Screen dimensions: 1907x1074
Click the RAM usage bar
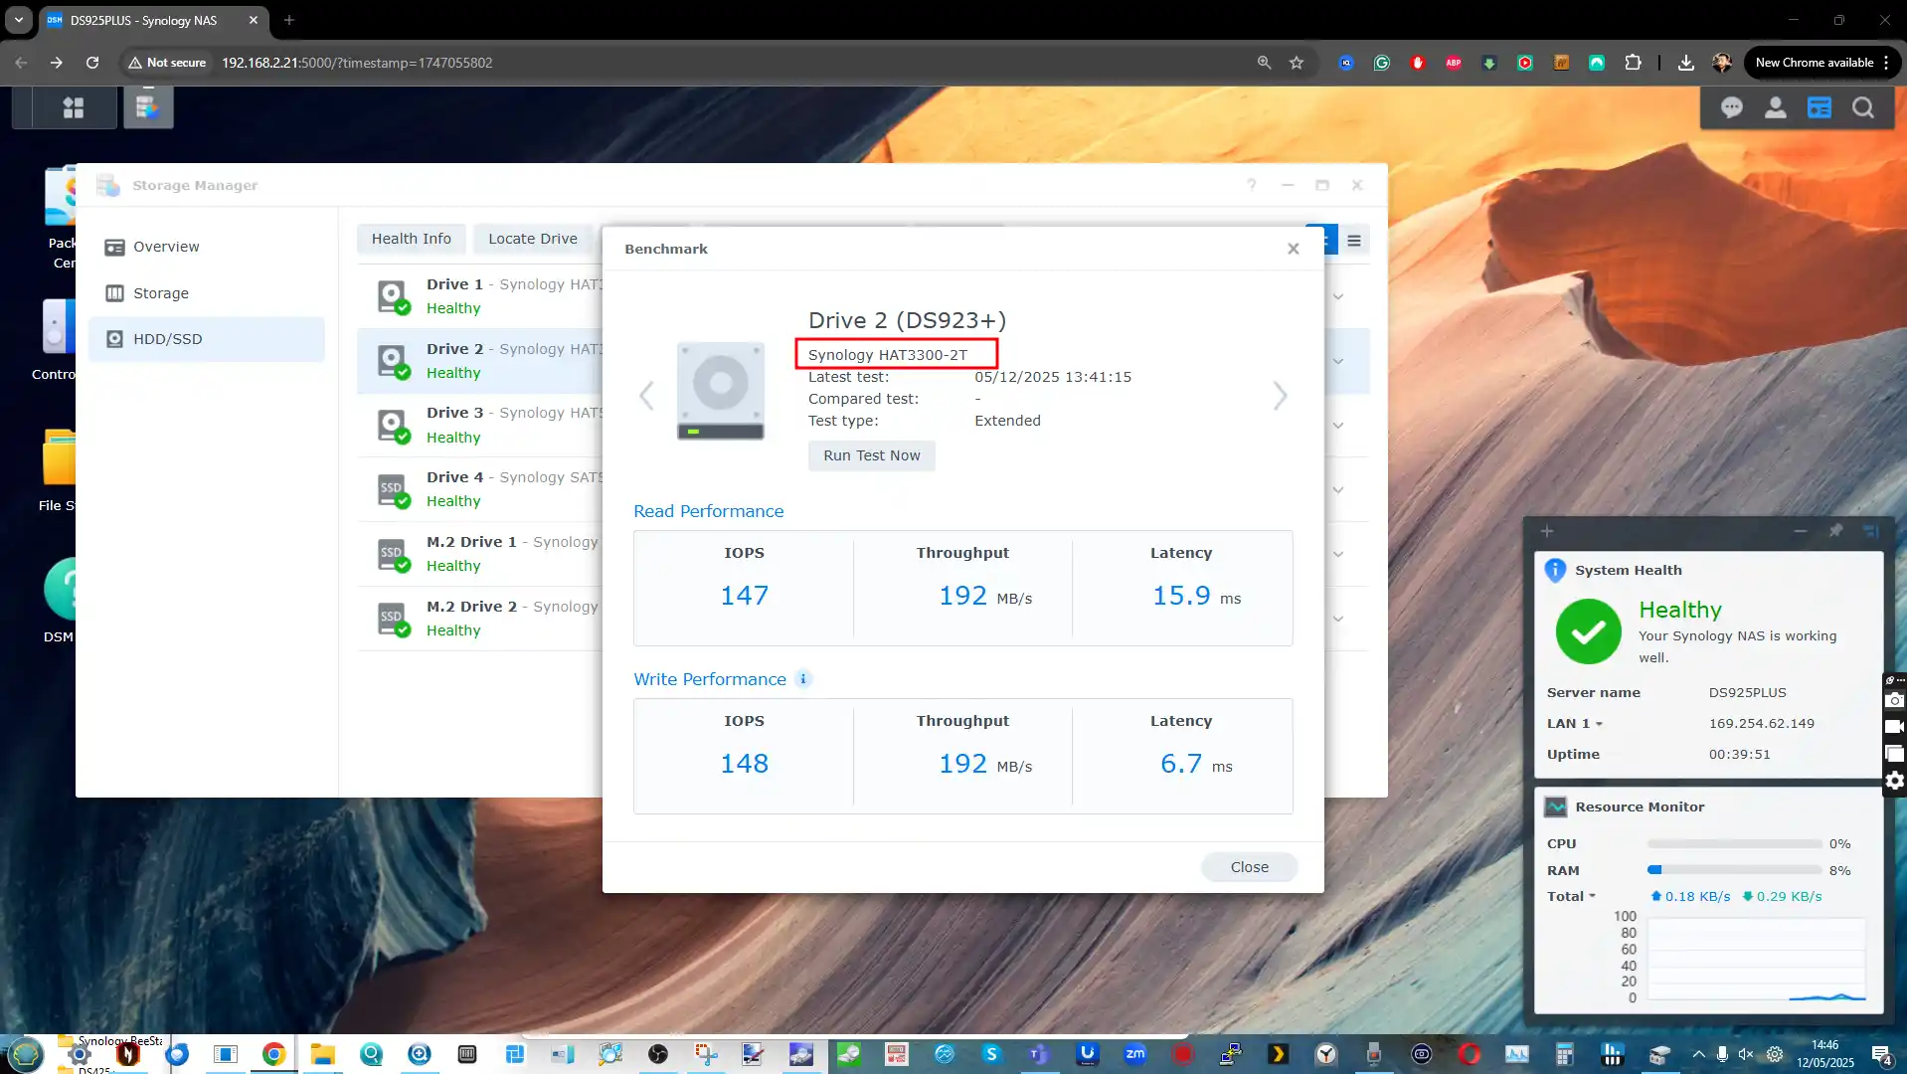[1734, 870]
